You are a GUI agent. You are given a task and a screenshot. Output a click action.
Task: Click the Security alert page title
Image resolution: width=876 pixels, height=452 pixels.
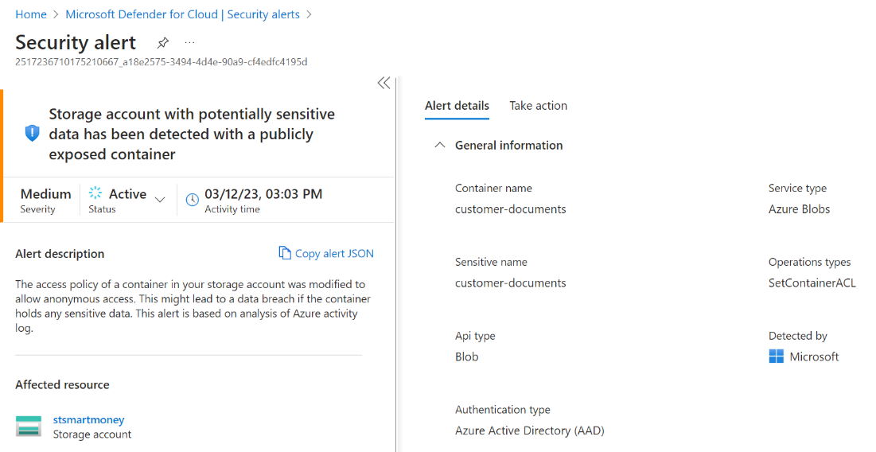point(76,42)
